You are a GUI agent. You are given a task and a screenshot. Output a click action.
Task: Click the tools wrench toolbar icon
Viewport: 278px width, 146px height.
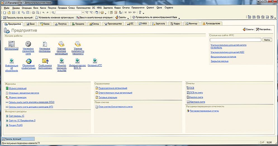(140, 13)
